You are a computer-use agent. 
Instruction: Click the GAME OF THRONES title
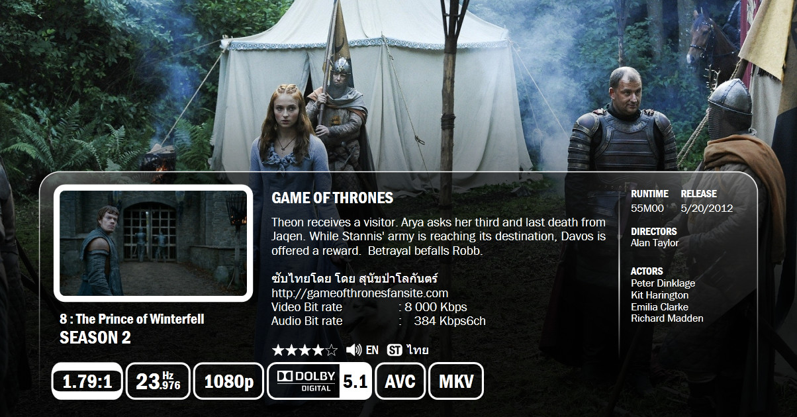pos(332,198)
